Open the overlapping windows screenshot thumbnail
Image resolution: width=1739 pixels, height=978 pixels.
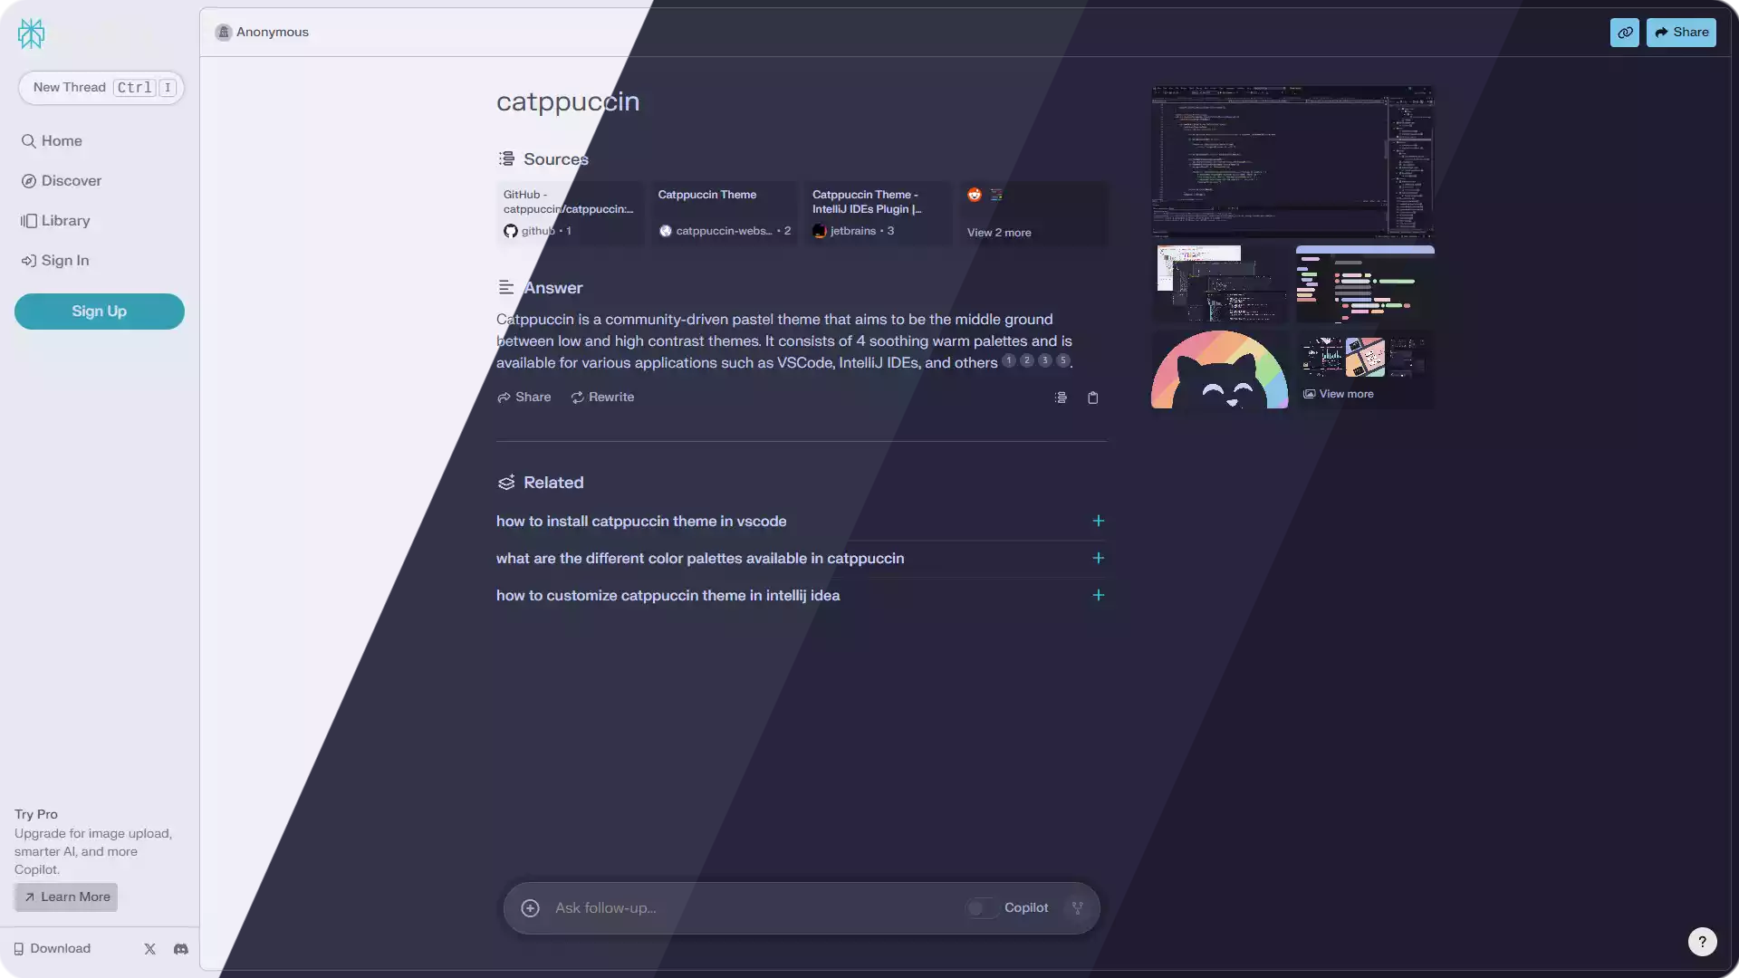tap(1220, 283)
